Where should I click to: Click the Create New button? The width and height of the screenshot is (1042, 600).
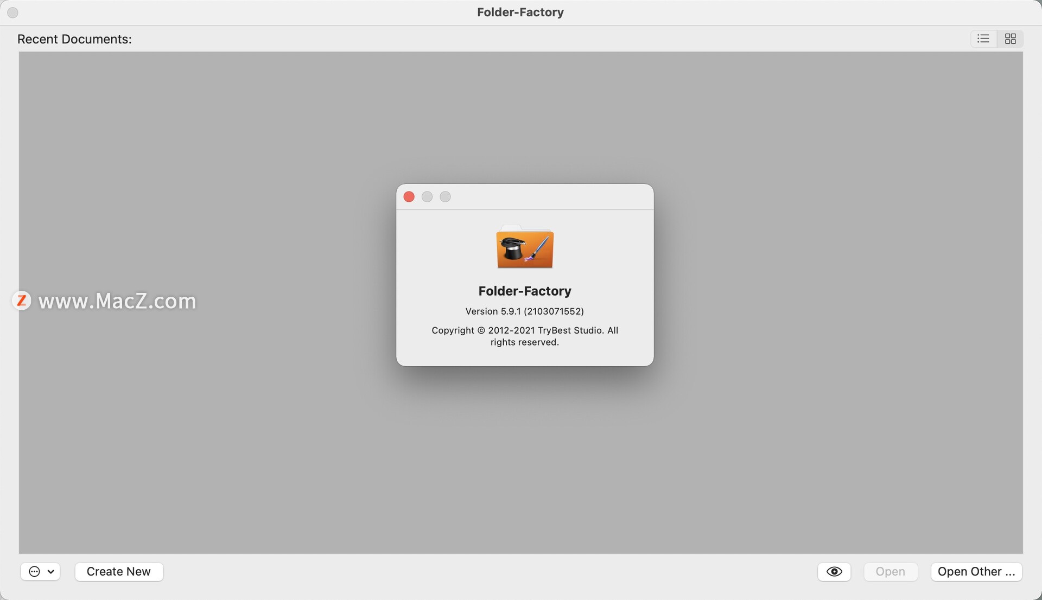[x=119, y=571]
